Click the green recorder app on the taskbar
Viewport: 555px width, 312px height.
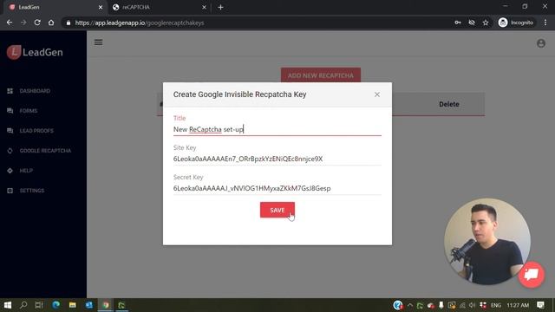click(x=121, y=305)
